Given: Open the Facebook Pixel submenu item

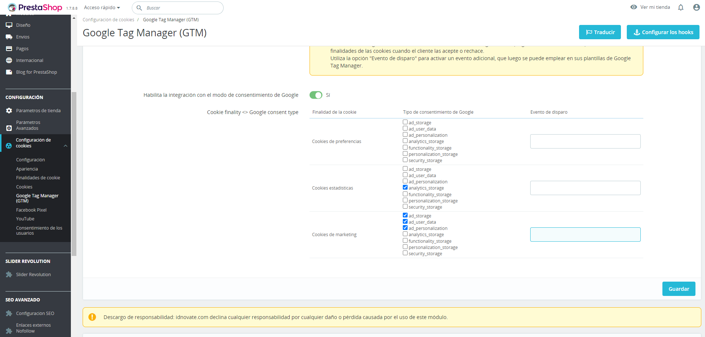Looking at the screenshot, I should (31, 210).
